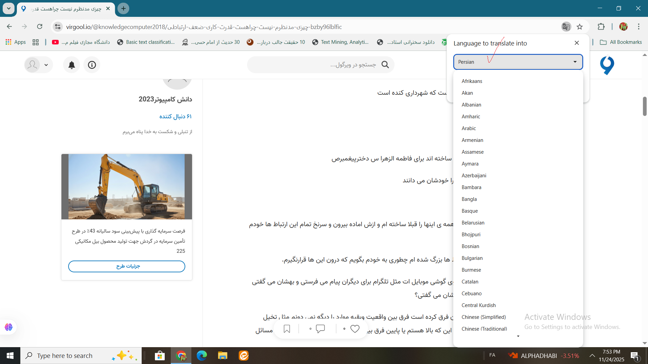The width and height of the screenshot is (648, 364).
Task: Save post with the bookmark icon
Action: pyautogui.click(x=287, y=329)
